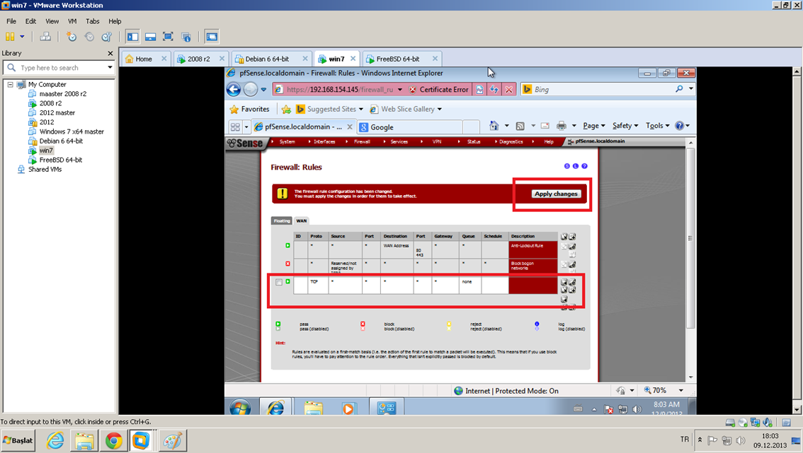
Task: Click the VMware revert snapshot icon
Action: 89,37
